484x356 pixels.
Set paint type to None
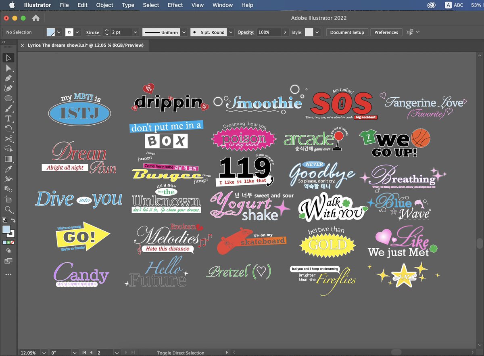pos(13,242)
